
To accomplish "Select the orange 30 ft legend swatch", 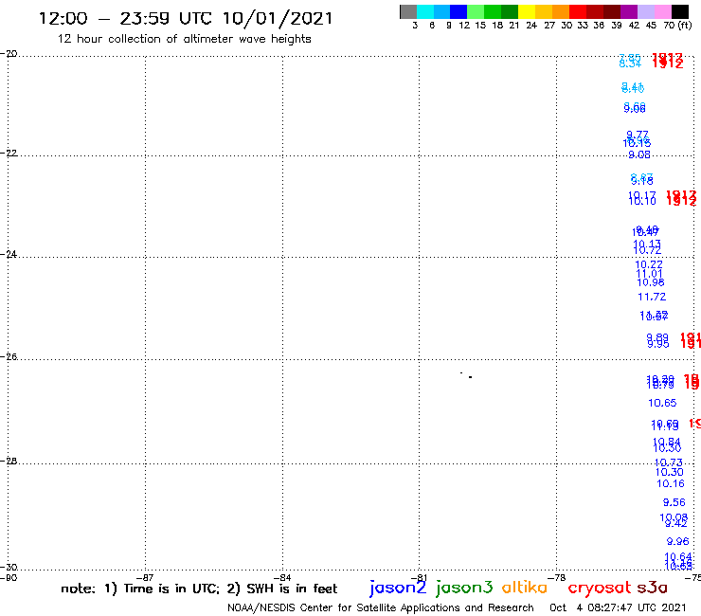I will pos(561,11).
